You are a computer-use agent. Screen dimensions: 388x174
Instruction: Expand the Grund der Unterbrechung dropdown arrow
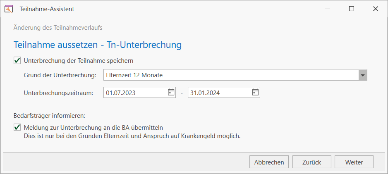click(x=363, y=75)
